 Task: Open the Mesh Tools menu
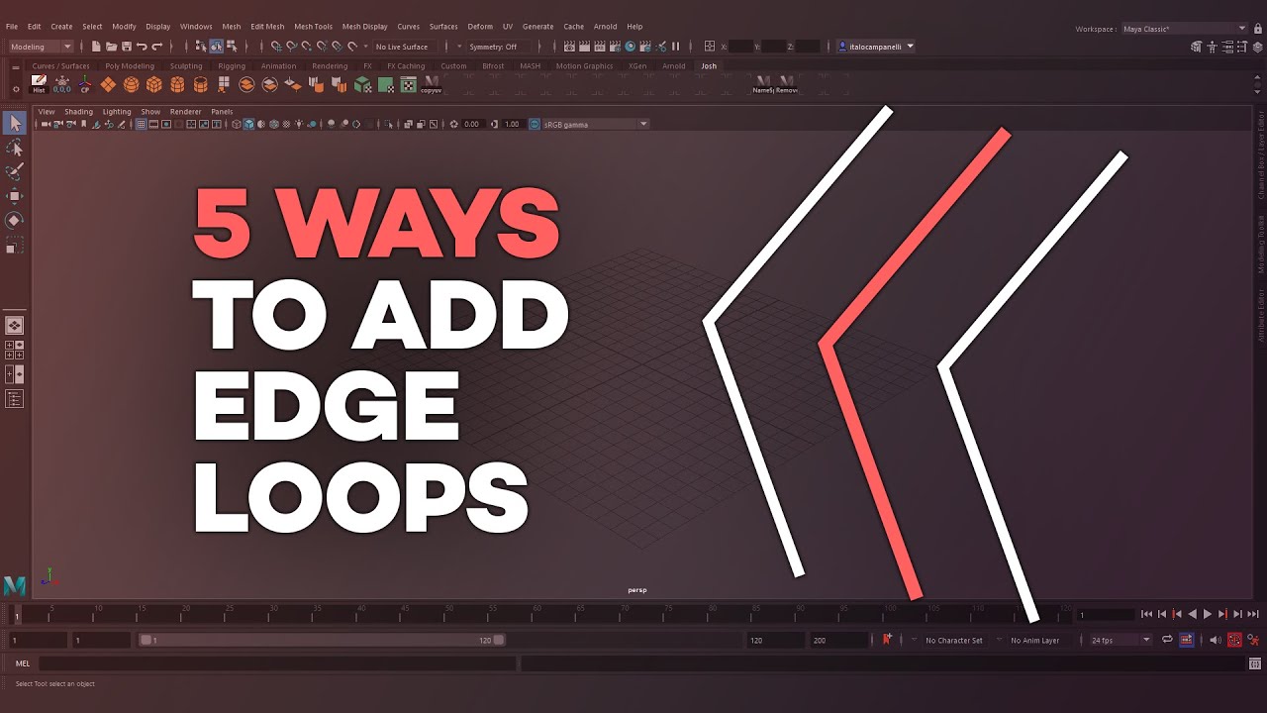click(x=313, y=27)
